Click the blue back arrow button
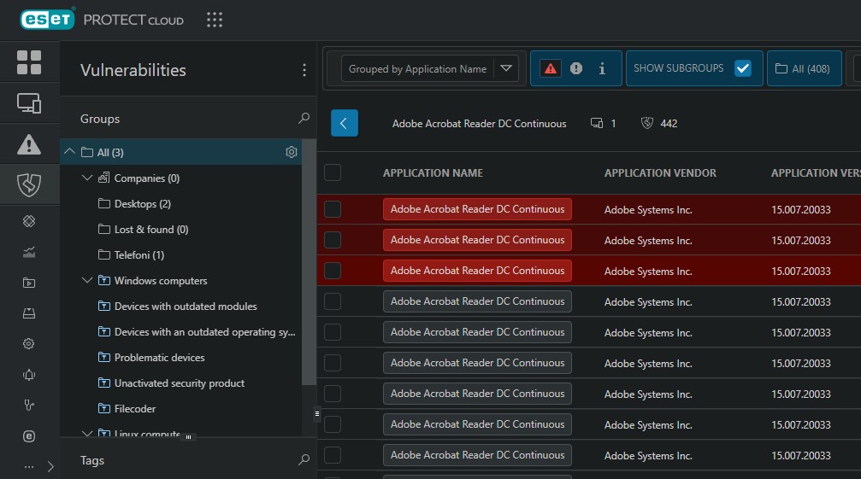The width and height of the screenshot is (861, 479). point(345,123)
